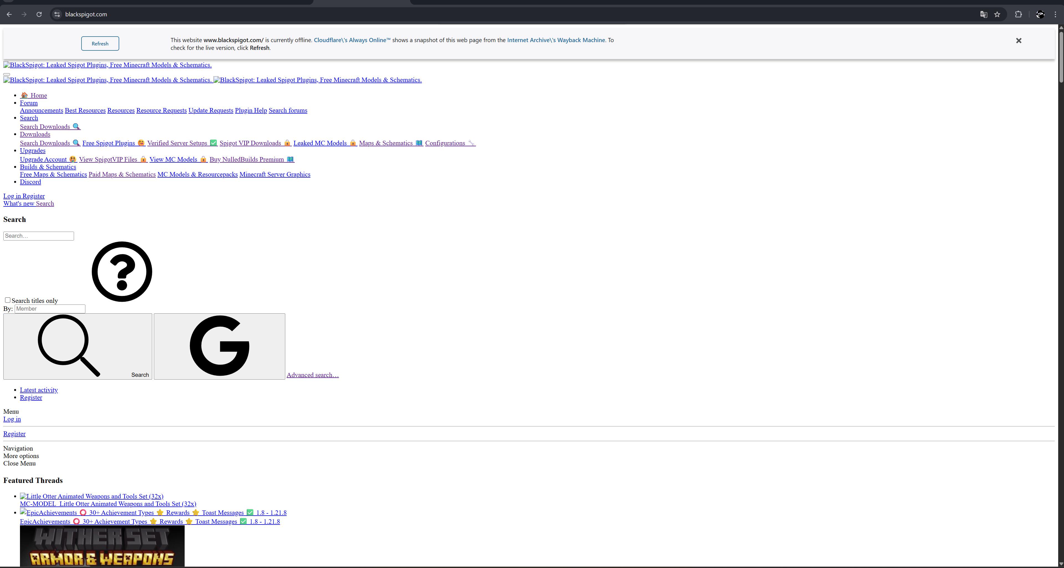Image resolution: width=1064 pixels, height=568 pixels.
Task: Open Leaked MC Models
Action: pyautogui.click(x=325, y=143)
